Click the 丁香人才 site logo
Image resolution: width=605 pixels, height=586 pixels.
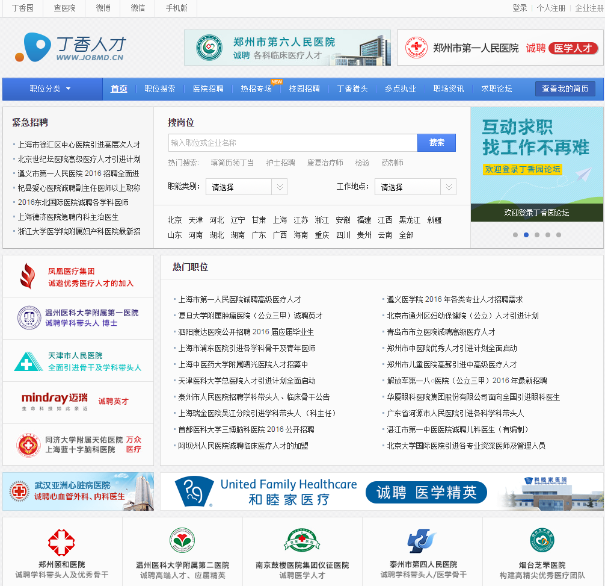[x=71, y=47]
